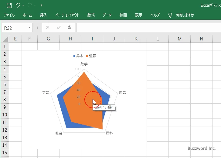Select row 14 header
The image size is (221, 158).
point(5,145)
